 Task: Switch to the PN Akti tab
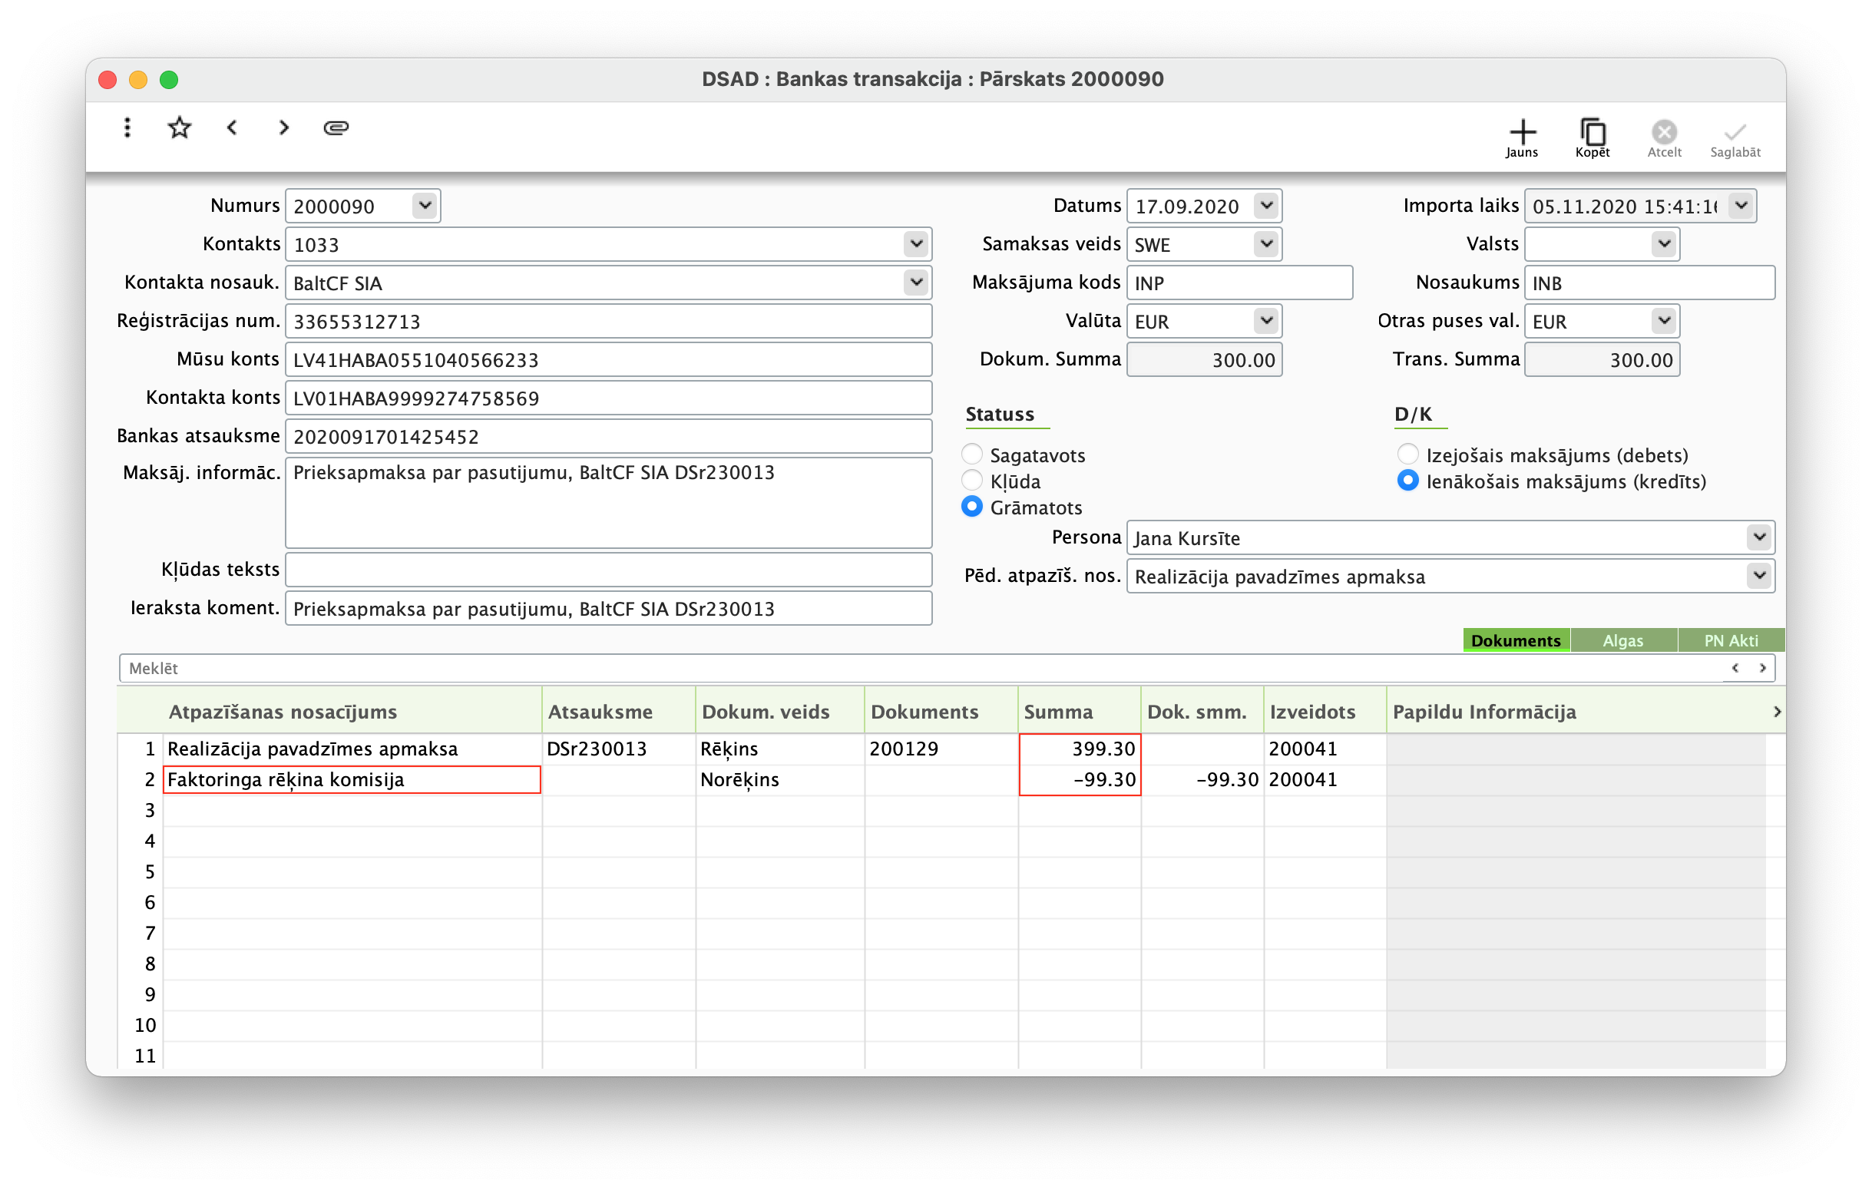(x=1731, y=640)
